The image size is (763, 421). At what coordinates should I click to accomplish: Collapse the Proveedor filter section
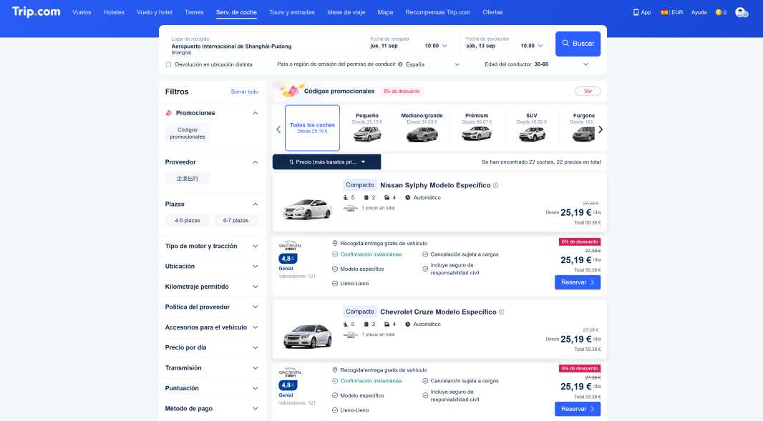point(255,162)
